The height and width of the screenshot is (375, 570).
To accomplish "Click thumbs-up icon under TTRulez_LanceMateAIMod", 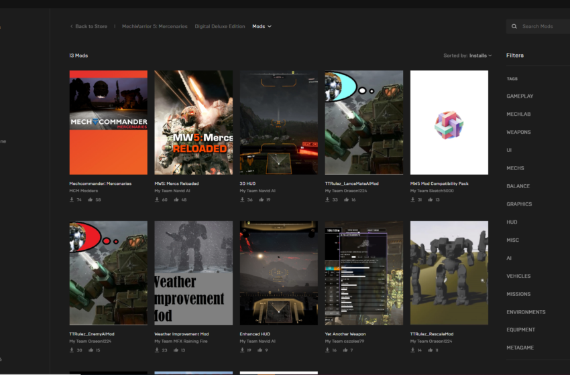I will [347, 200].
